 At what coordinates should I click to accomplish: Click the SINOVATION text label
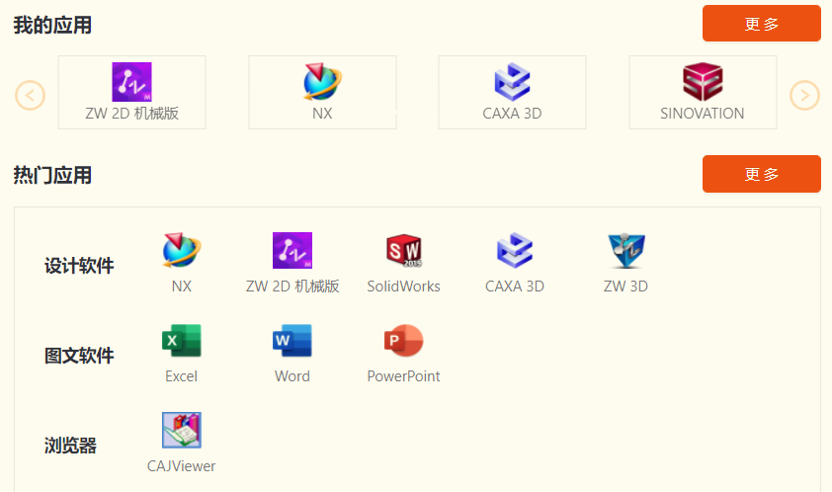[x=703, y=113]
